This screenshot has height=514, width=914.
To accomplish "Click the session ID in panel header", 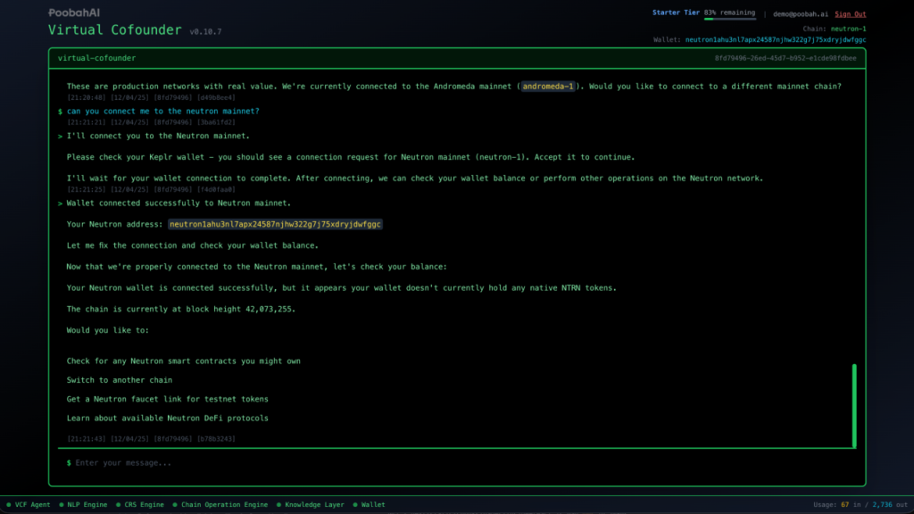I will click(785, 58).
